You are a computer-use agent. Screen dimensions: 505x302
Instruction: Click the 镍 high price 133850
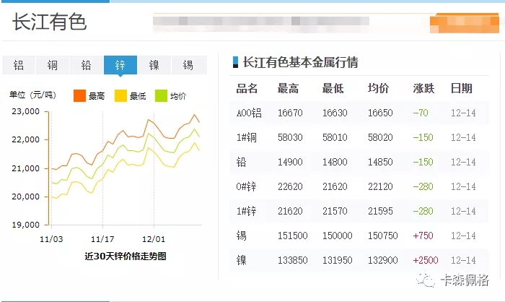(293, 260)
